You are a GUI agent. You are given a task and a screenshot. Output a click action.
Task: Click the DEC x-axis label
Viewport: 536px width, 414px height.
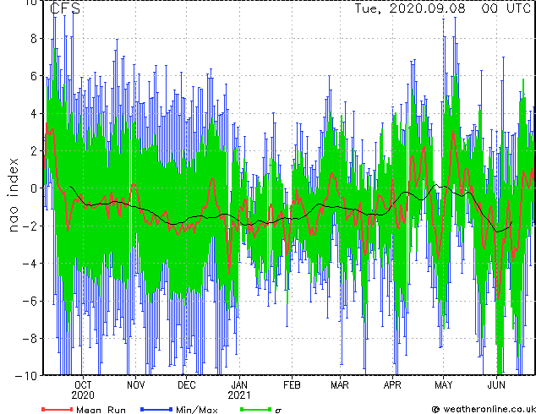click(x=187, y=385)
